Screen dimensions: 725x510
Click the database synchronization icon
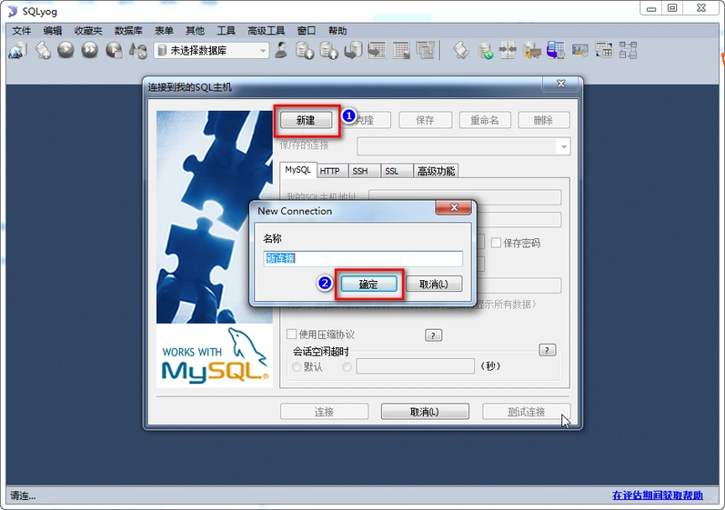tap(485, 50)
